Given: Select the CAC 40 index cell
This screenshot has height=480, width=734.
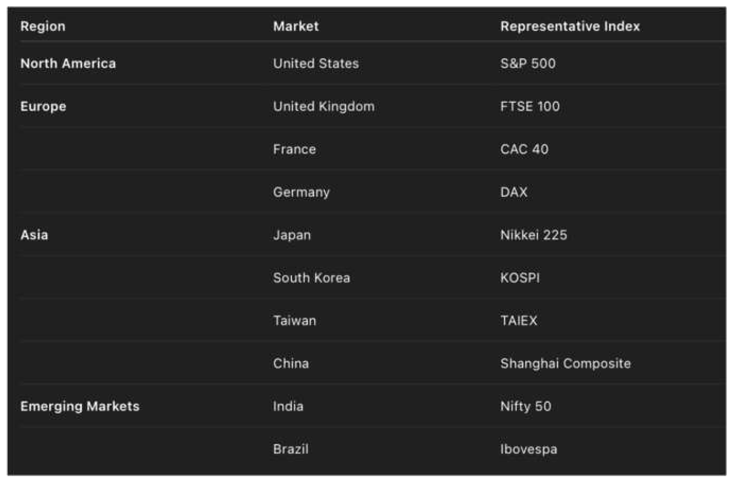Looking at the screenshot, I should pyautogui.click(x=524, y=149).
